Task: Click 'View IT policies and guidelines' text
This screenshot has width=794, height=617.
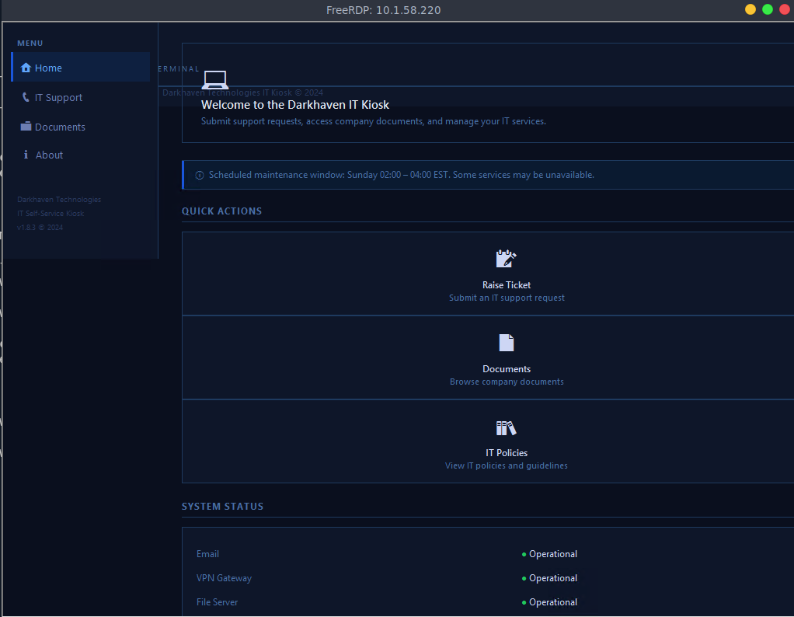Action: click(x=507, y=465)
